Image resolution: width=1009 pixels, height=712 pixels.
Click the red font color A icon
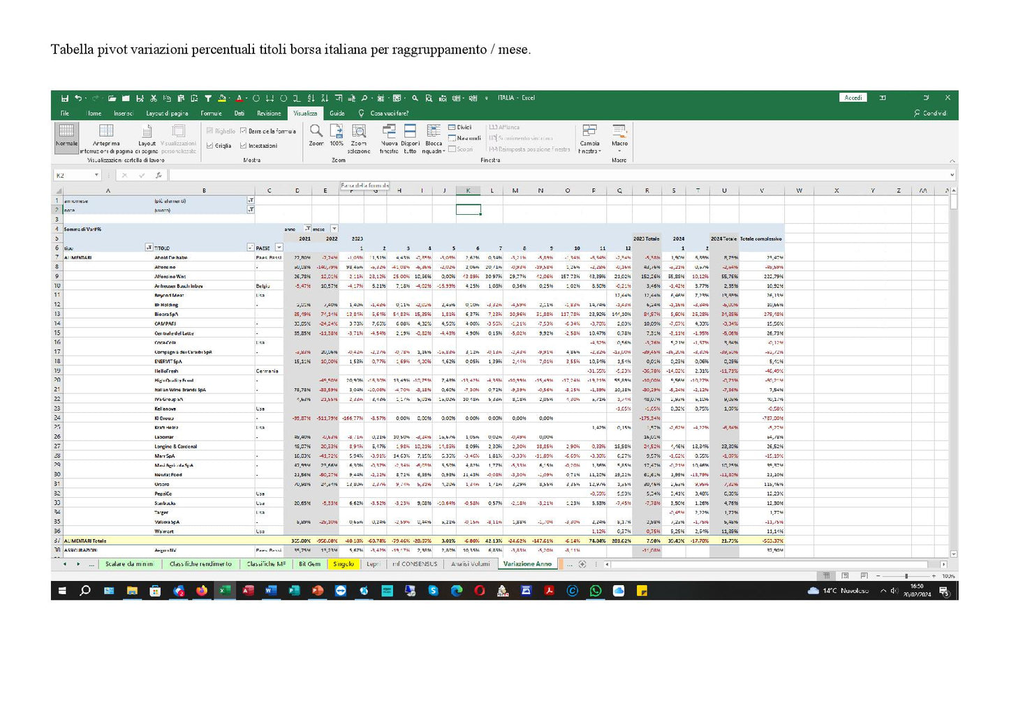click(x=238, y=98)
